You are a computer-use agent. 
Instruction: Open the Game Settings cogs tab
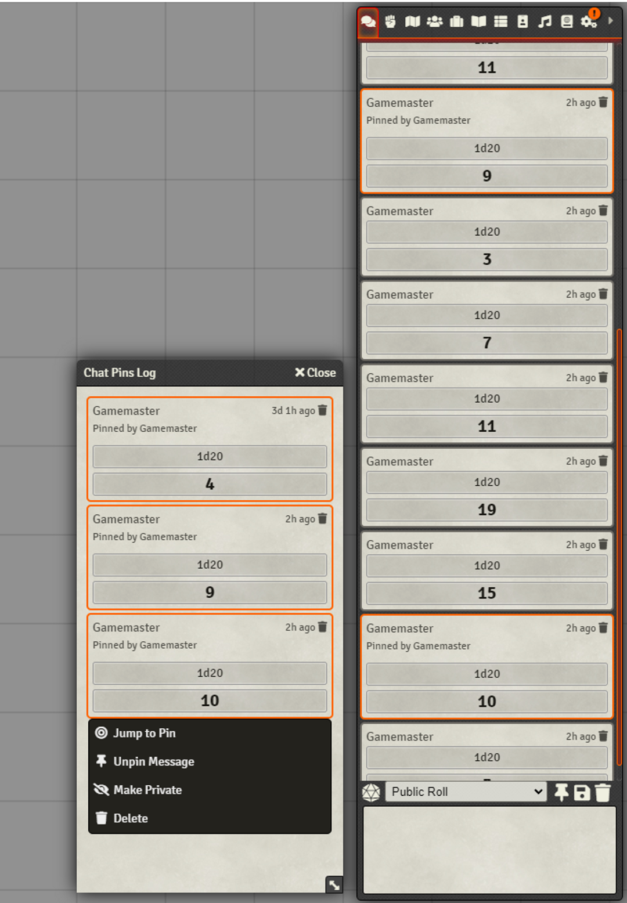coord(589,22)
